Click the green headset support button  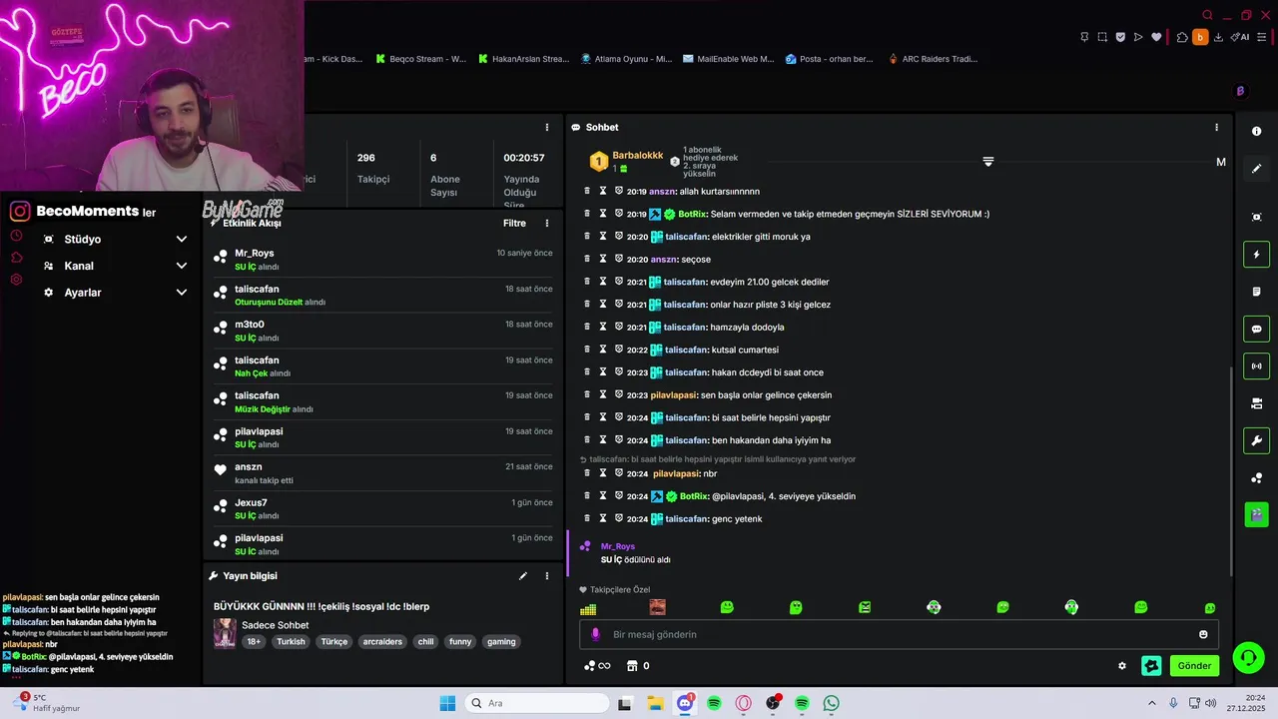pyautogui.click(x=1248, y=657)
